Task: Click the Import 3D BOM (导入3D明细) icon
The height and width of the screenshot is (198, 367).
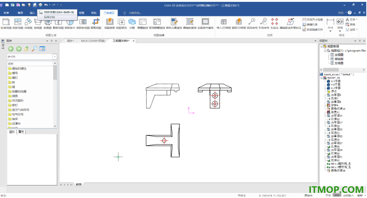Action: coord(224,24)
